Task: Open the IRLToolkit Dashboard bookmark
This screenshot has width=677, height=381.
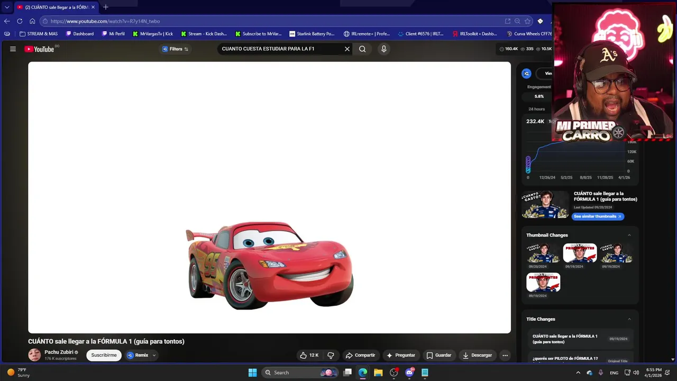Action: [x=475, y=34]
